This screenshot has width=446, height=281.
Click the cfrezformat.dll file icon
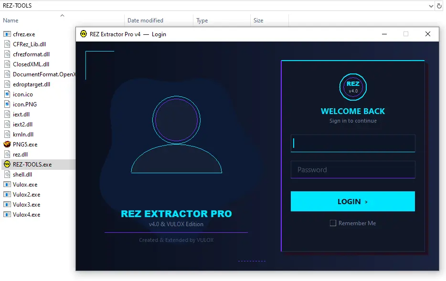click(x=7, y=54)
